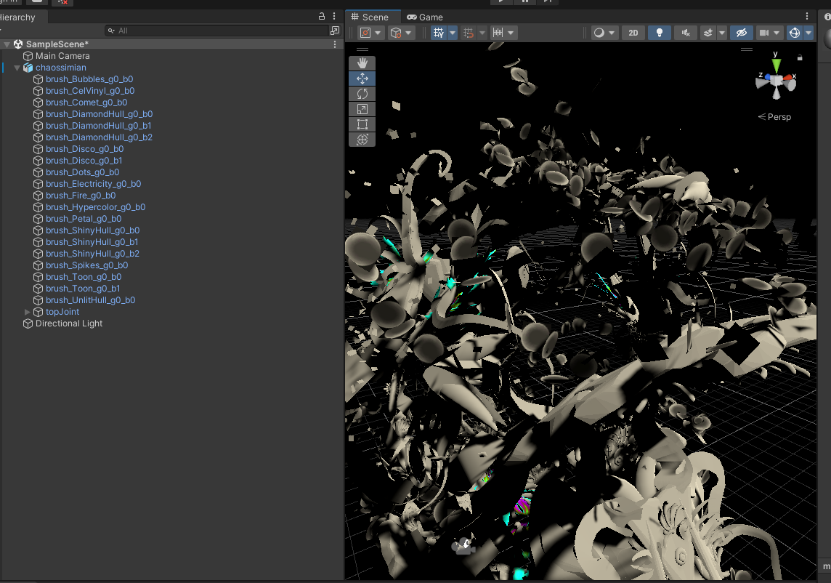Mute scene audio

point(685,32)
